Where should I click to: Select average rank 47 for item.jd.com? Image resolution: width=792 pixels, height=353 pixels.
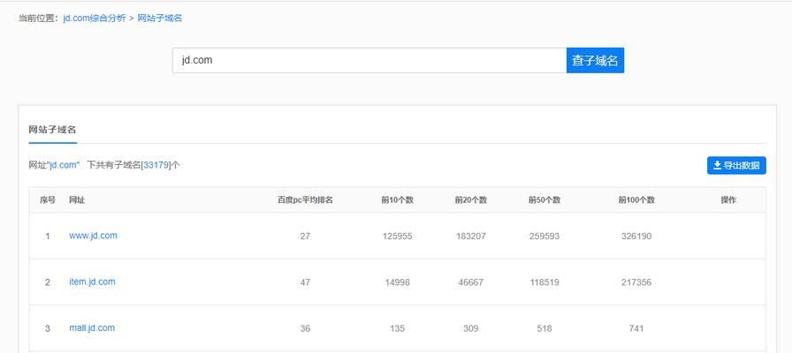305,282
